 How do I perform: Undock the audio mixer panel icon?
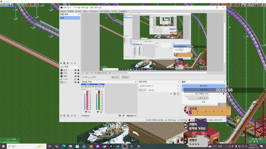click(x=136, y=82)
